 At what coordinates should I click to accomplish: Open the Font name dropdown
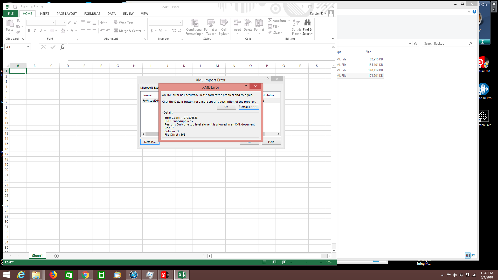click(x=53, y=23)
